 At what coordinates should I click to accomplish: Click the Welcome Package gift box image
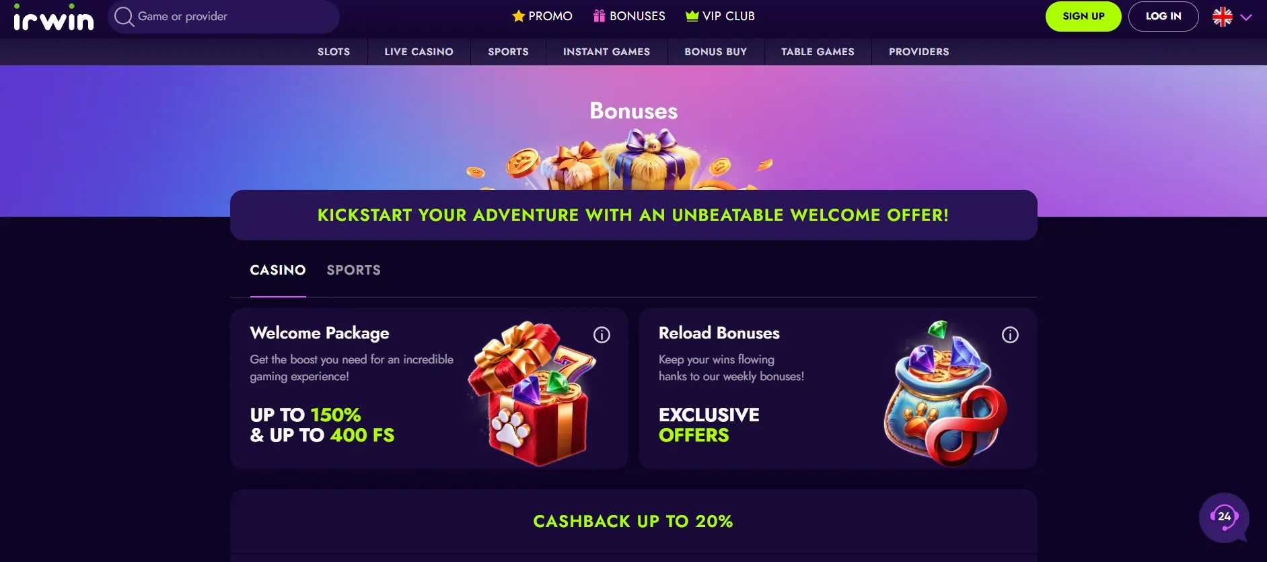tap(532, 393)
